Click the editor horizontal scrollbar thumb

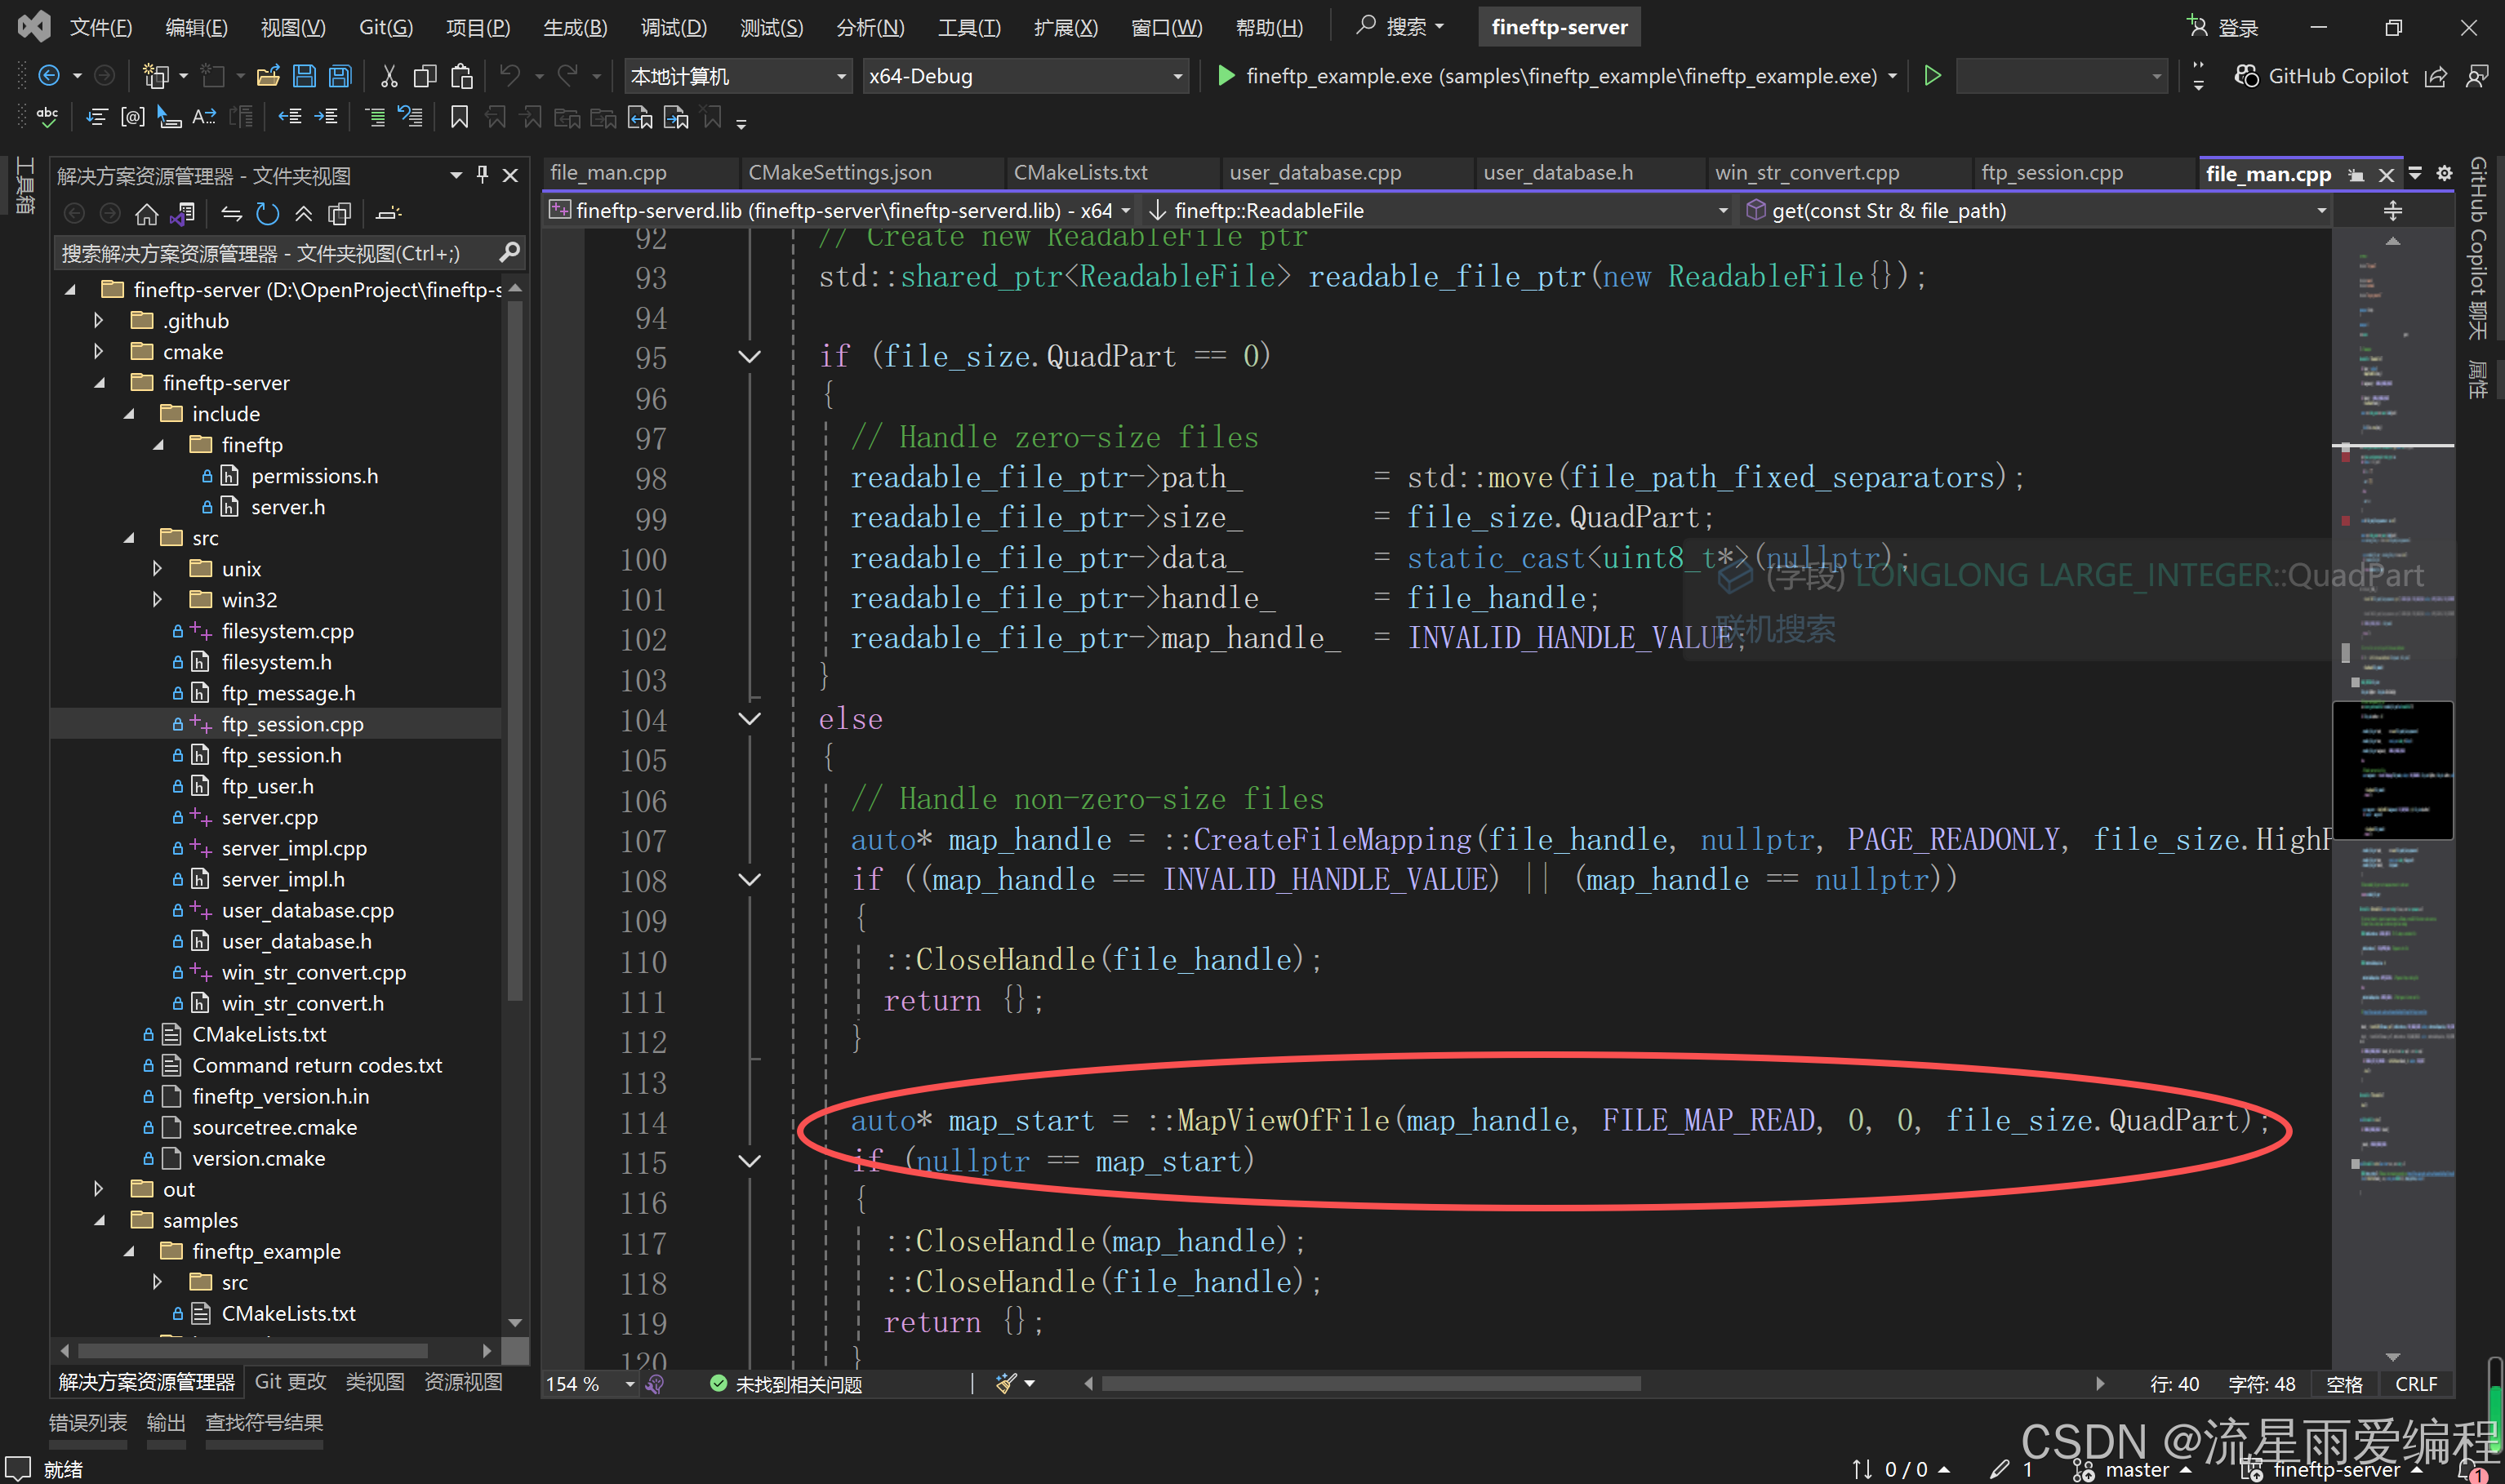click(1370, 1383)
